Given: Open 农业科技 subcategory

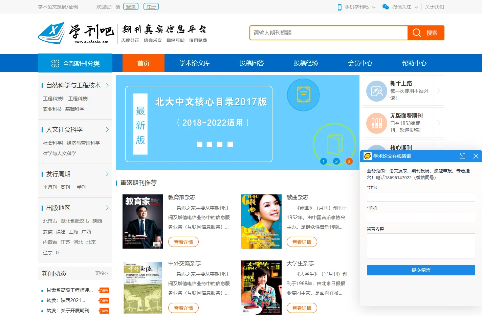Looking at the screenshot, I should pyautogui.click(x=52, y=109).
